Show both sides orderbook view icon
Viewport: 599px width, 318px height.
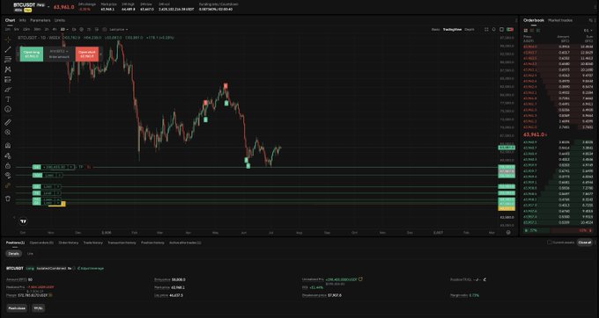(526, 30)
